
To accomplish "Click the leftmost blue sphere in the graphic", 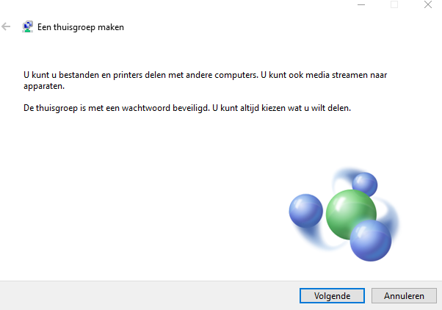I will 306,211.
